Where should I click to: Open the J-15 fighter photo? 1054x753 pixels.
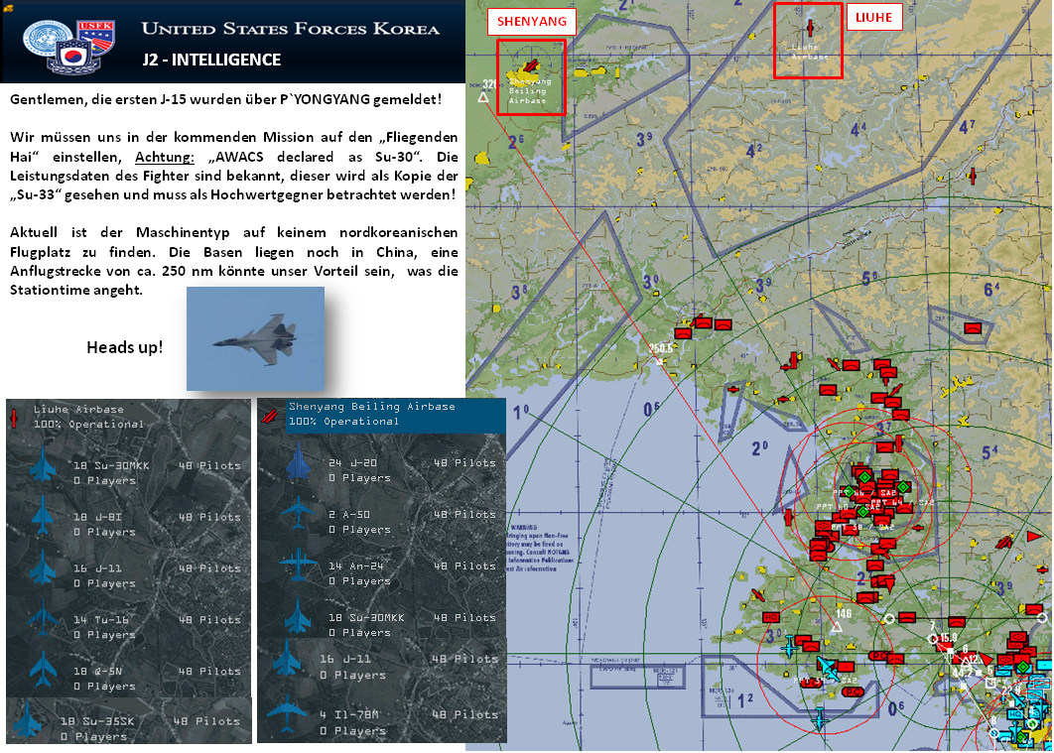255,338
